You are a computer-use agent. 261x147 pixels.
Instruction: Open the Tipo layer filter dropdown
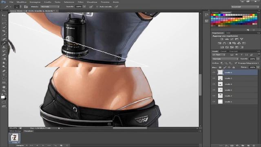click(x=219, y=55)
